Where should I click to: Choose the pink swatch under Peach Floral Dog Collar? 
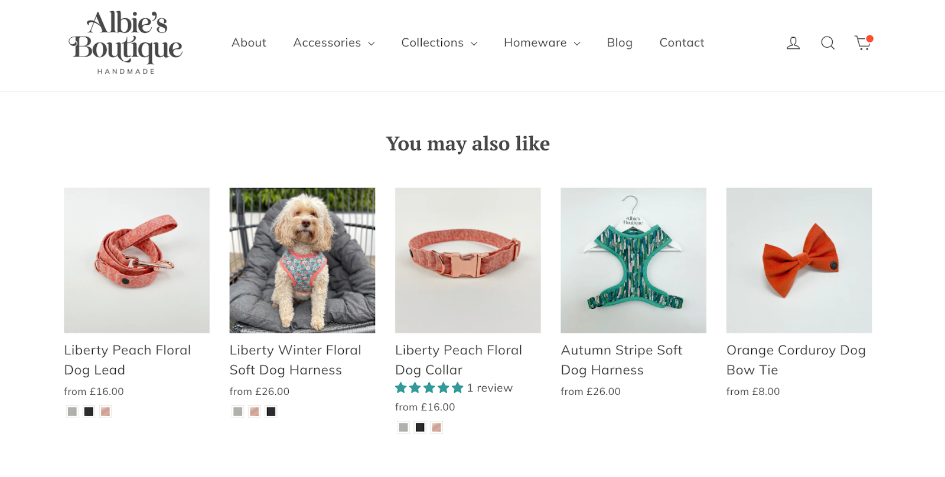436,427
